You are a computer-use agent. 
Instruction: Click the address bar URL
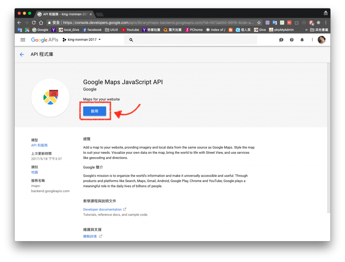coord(158,23)
